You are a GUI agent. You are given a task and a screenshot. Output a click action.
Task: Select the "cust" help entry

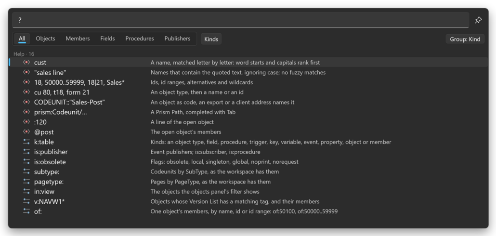(x=248, y=62)
